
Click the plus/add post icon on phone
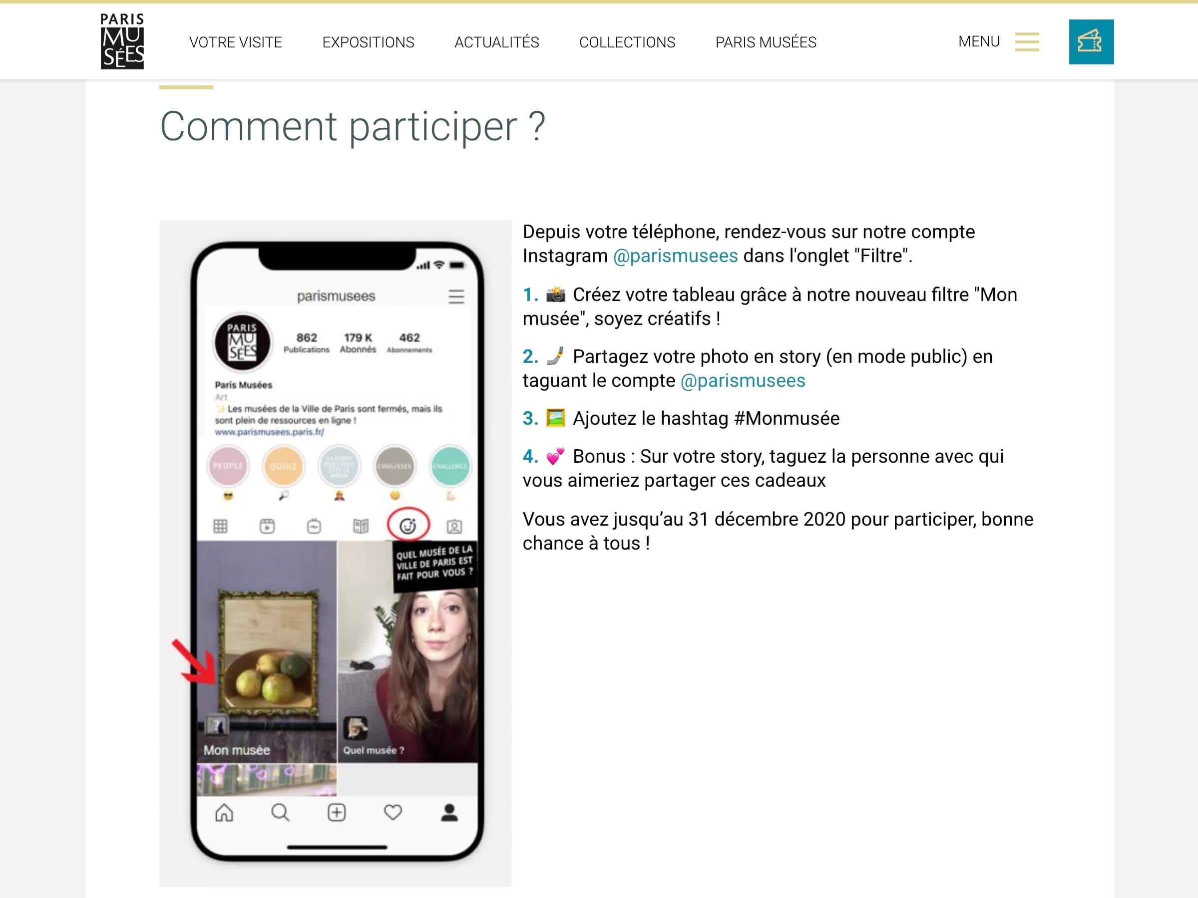338,808
